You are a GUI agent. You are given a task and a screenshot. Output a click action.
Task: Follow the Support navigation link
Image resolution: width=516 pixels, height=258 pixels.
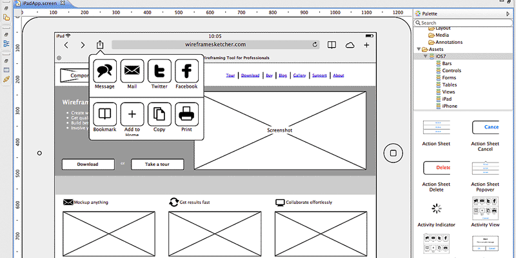[319, 75]
